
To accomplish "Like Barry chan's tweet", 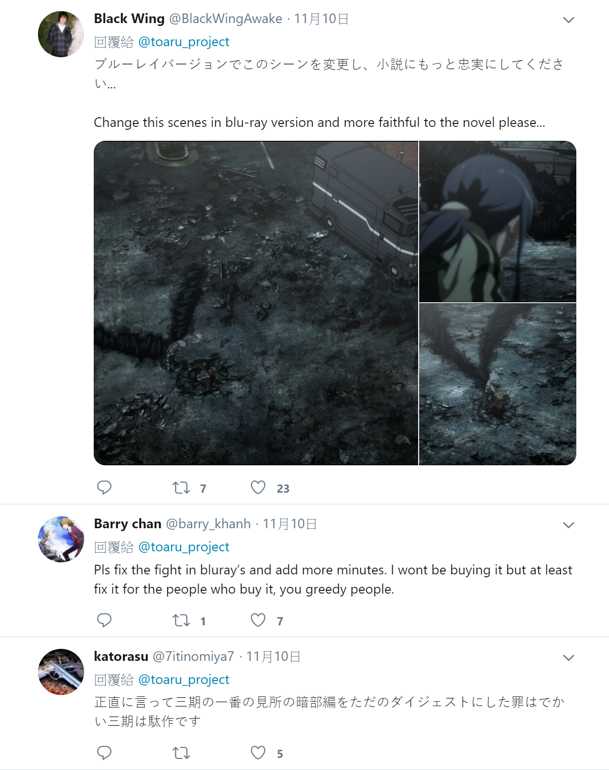I will coord(258,620).
